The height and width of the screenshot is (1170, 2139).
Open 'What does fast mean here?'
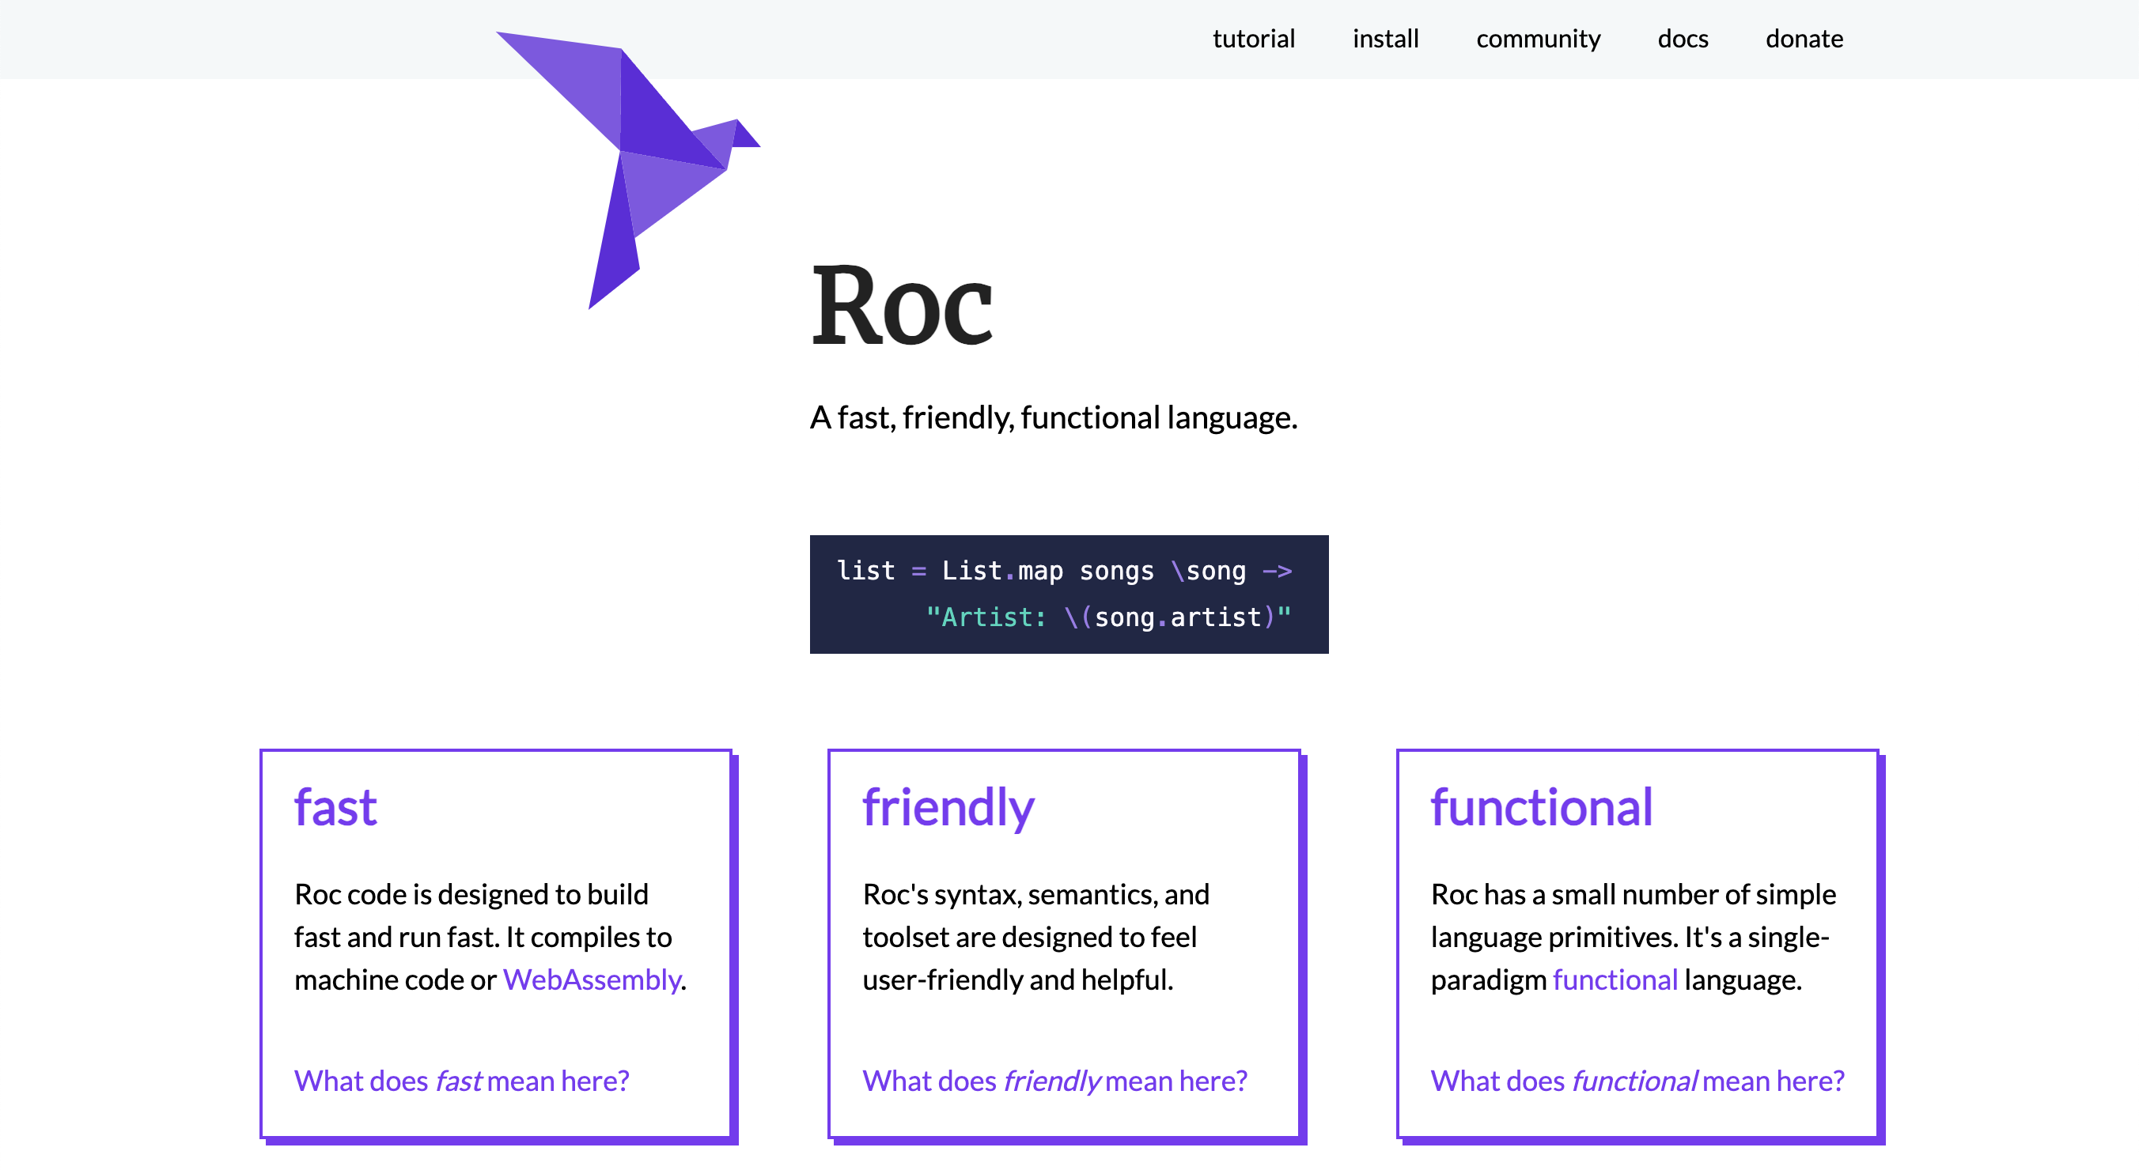[x=462, y=1081]
